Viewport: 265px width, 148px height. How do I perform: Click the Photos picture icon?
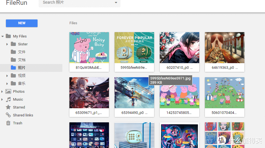8,91
